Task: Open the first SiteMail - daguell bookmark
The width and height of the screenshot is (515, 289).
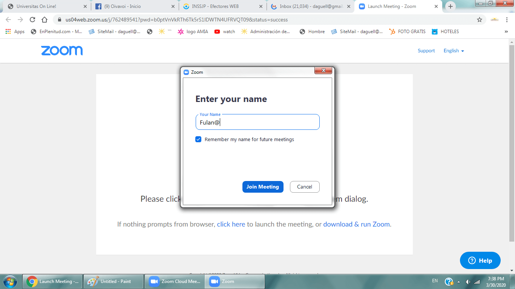Action: point(115,32)
